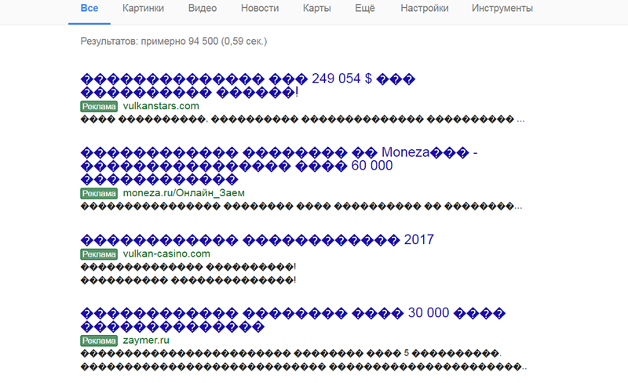628x383 pixels.
Task: Click the vulkanstars.com URL
Action: 161,106
